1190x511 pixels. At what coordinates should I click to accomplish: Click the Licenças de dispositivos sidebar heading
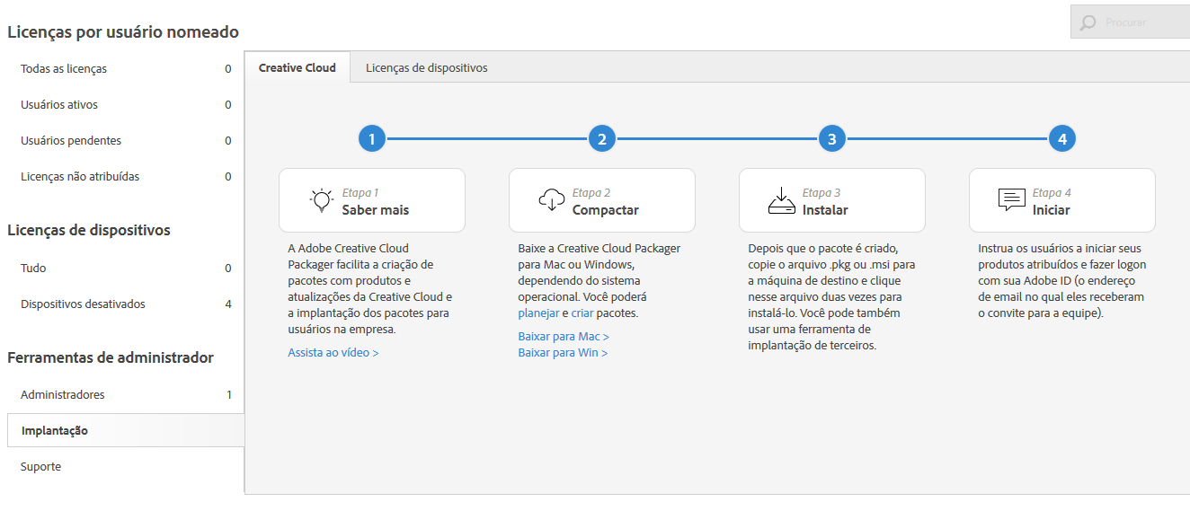pos(89,230)
